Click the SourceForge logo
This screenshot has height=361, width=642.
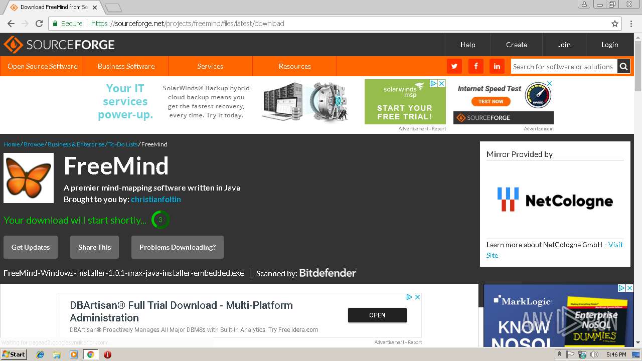59,45
